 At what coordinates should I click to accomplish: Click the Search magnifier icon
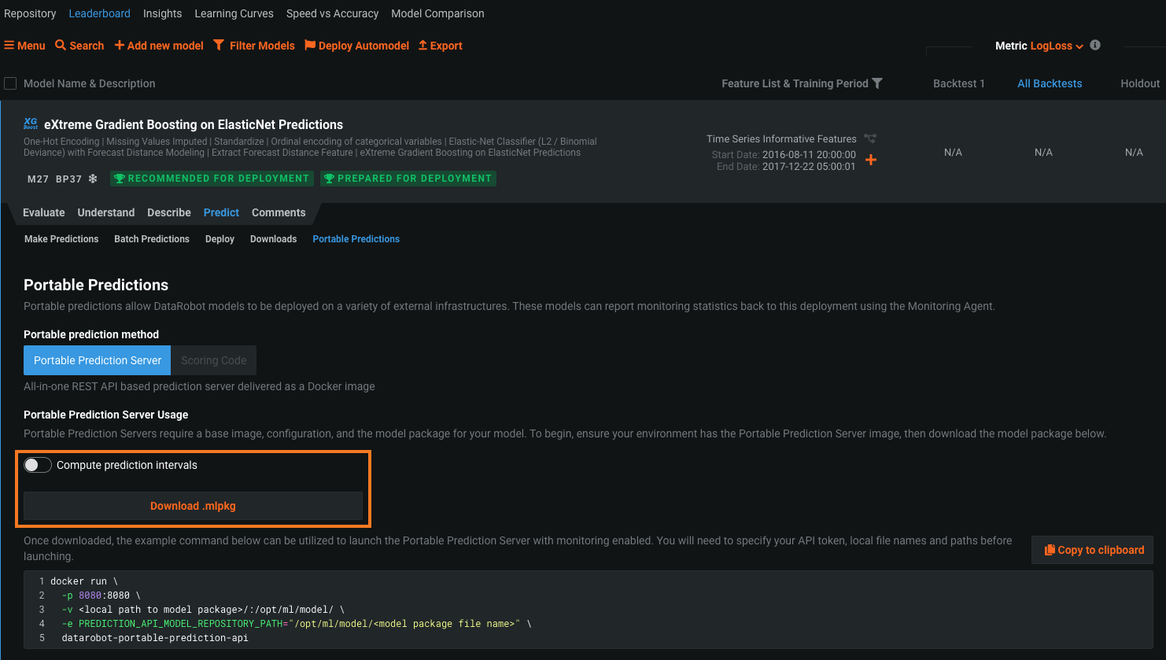[x=61, y=46]
